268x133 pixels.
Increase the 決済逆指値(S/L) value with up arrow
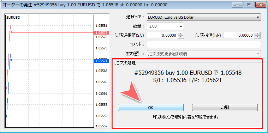pos(181,34)
